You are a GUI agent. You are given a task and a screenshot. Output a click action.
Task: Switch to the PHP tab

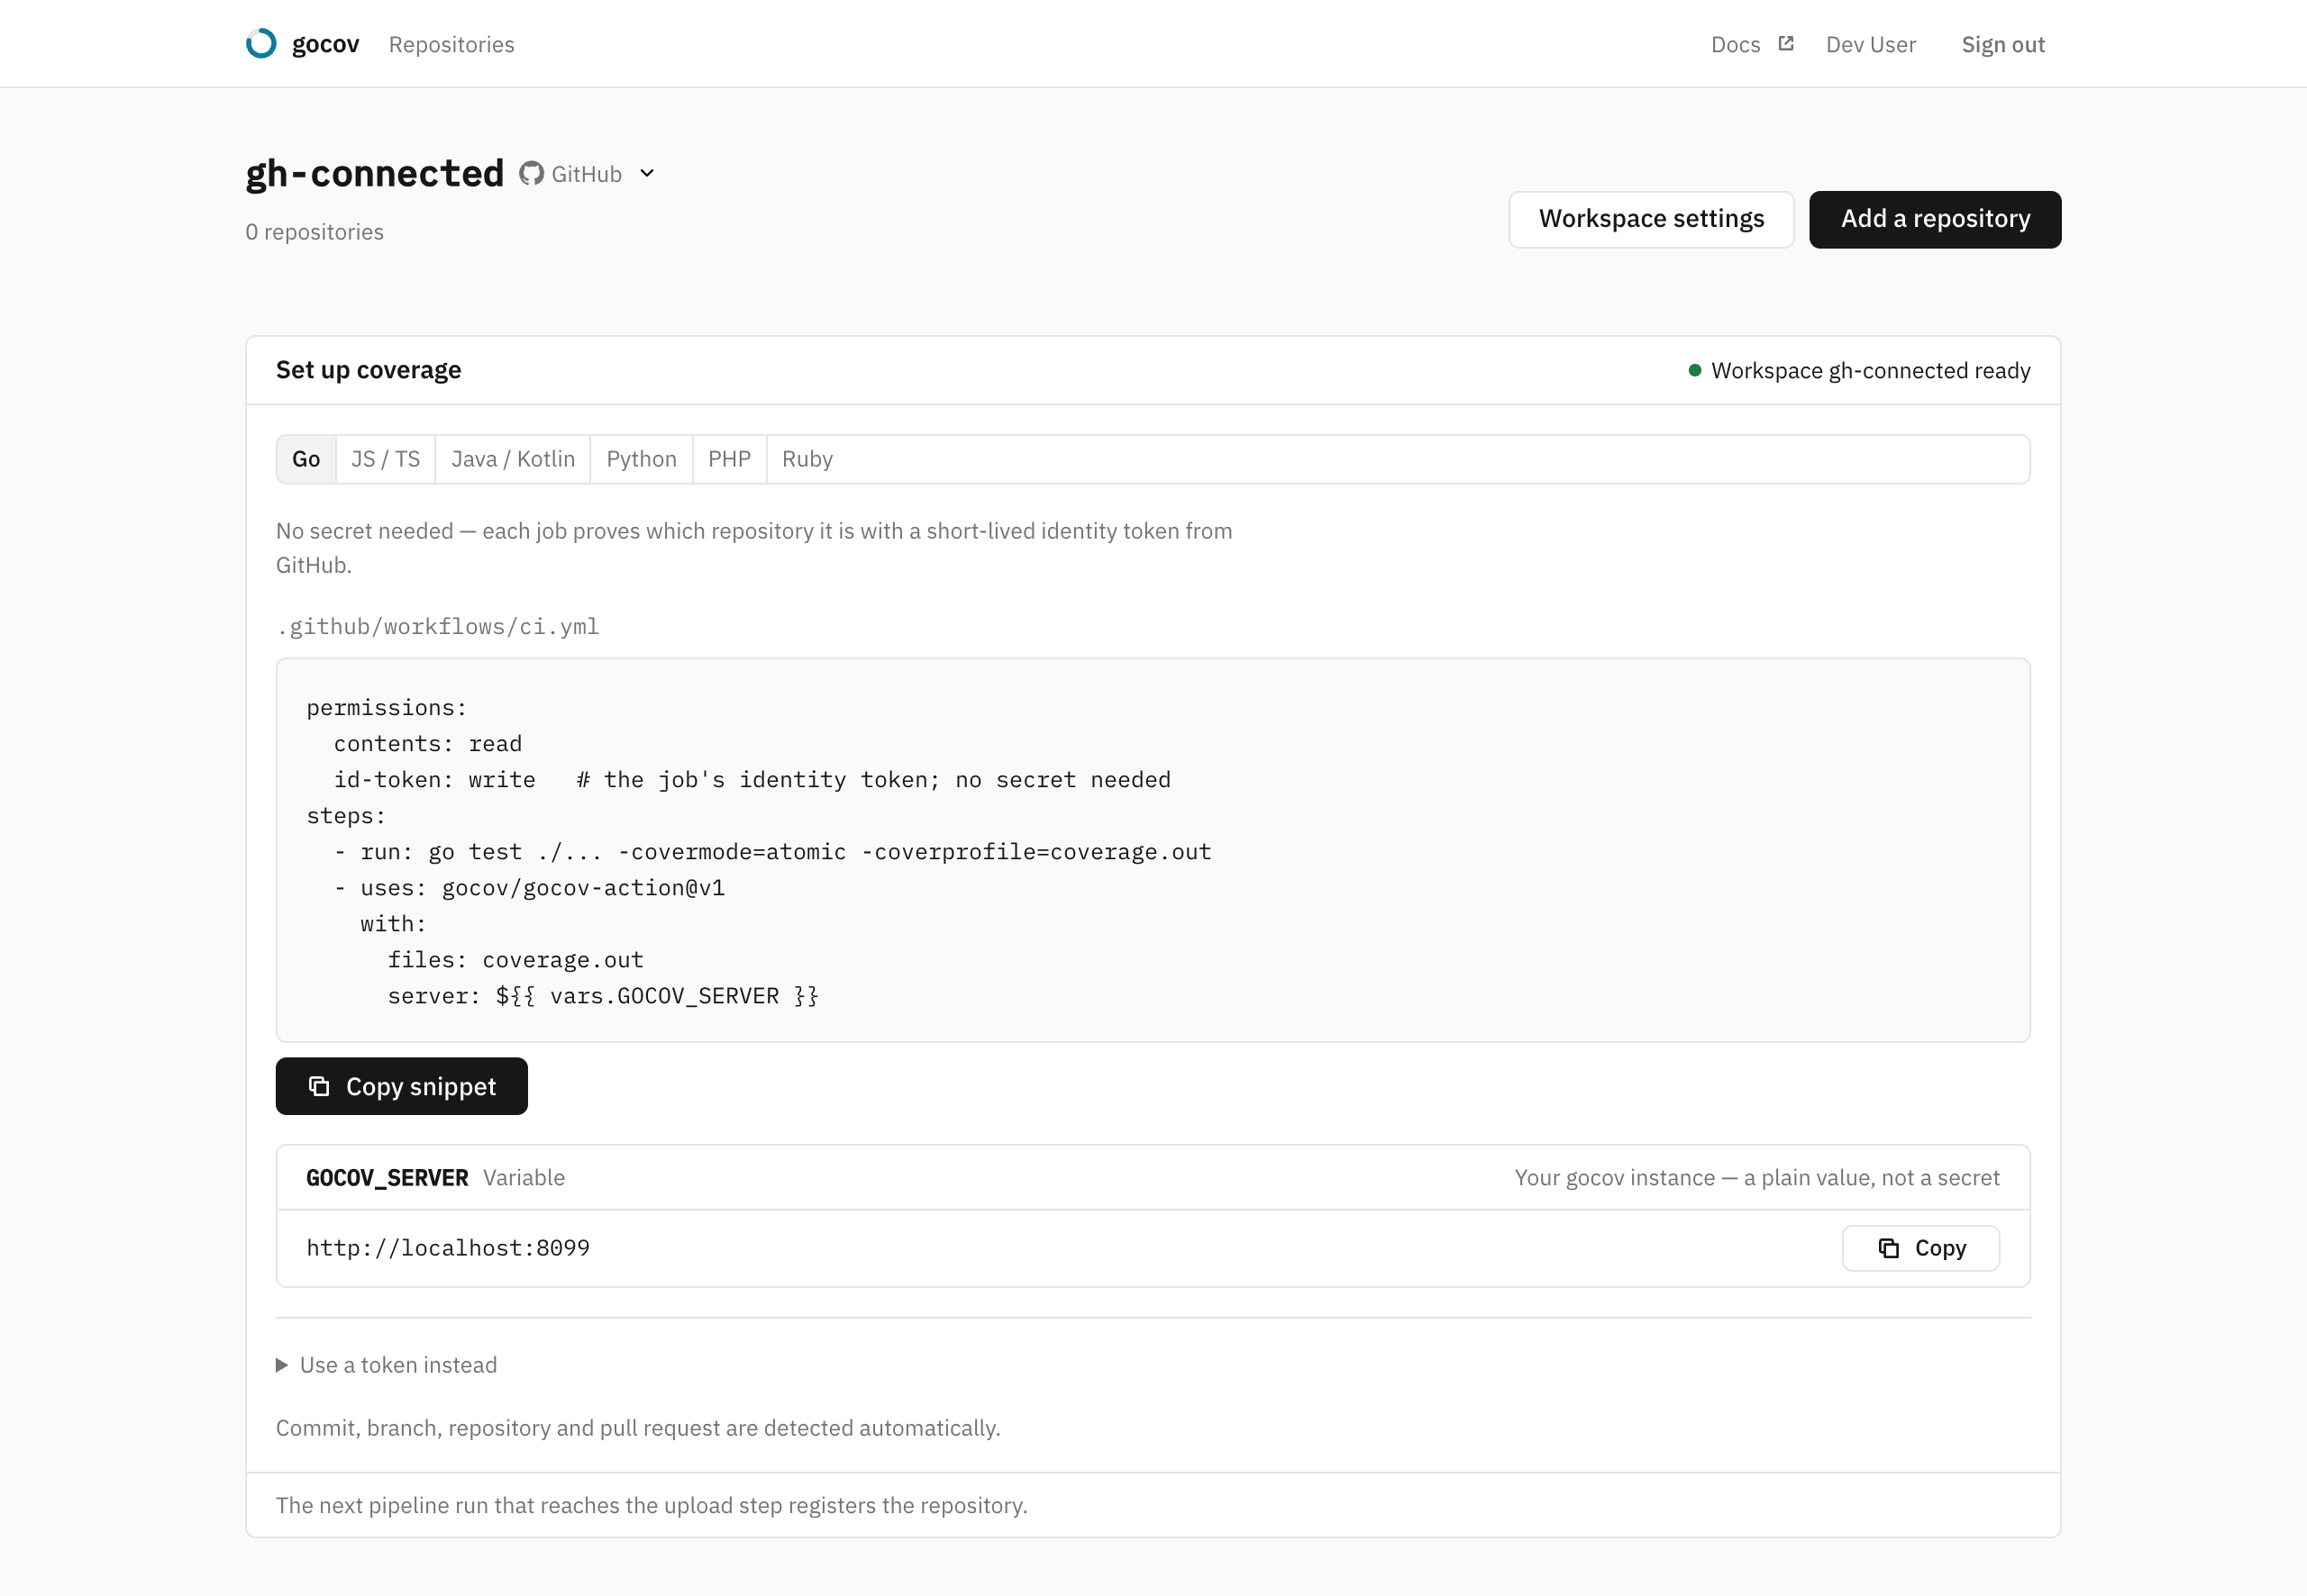(x=729, y=459)
